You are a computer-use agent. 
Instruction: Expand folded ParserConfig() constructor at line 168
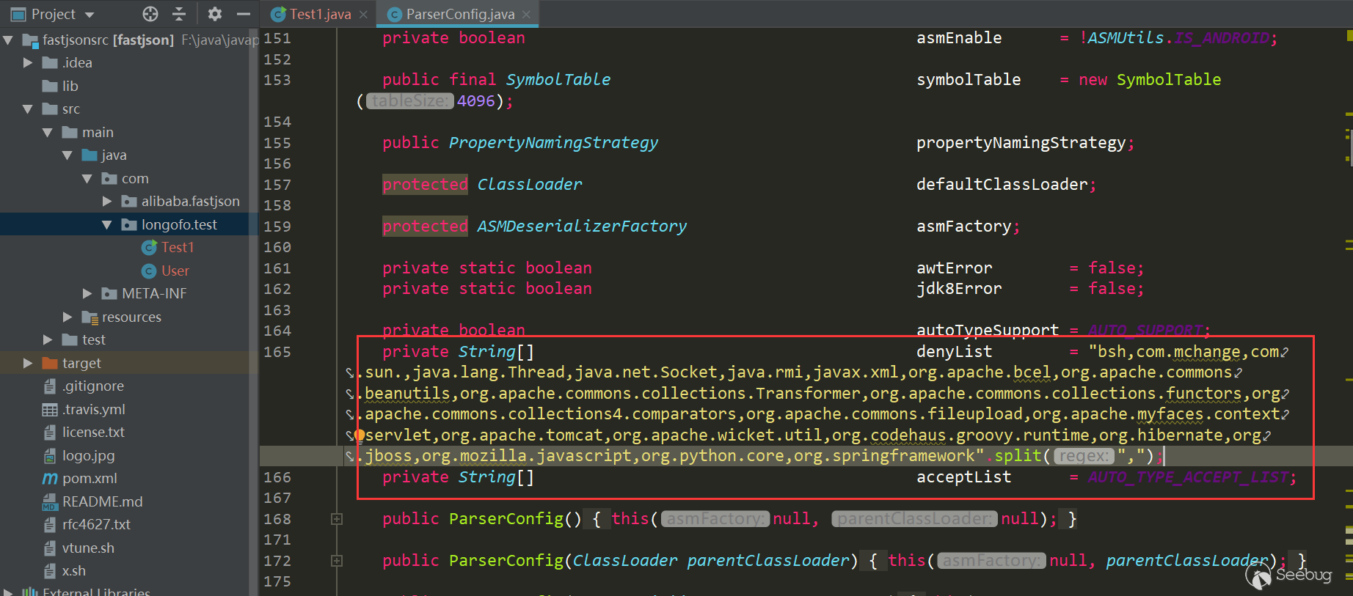(x=337, y=519)
